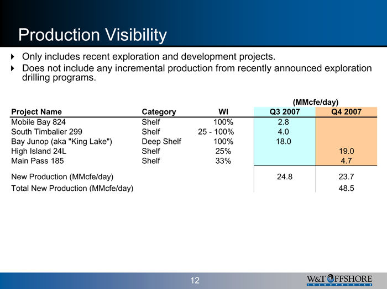
Task: Click the first bullet arrow marker
Action: (x=13, y=57)
